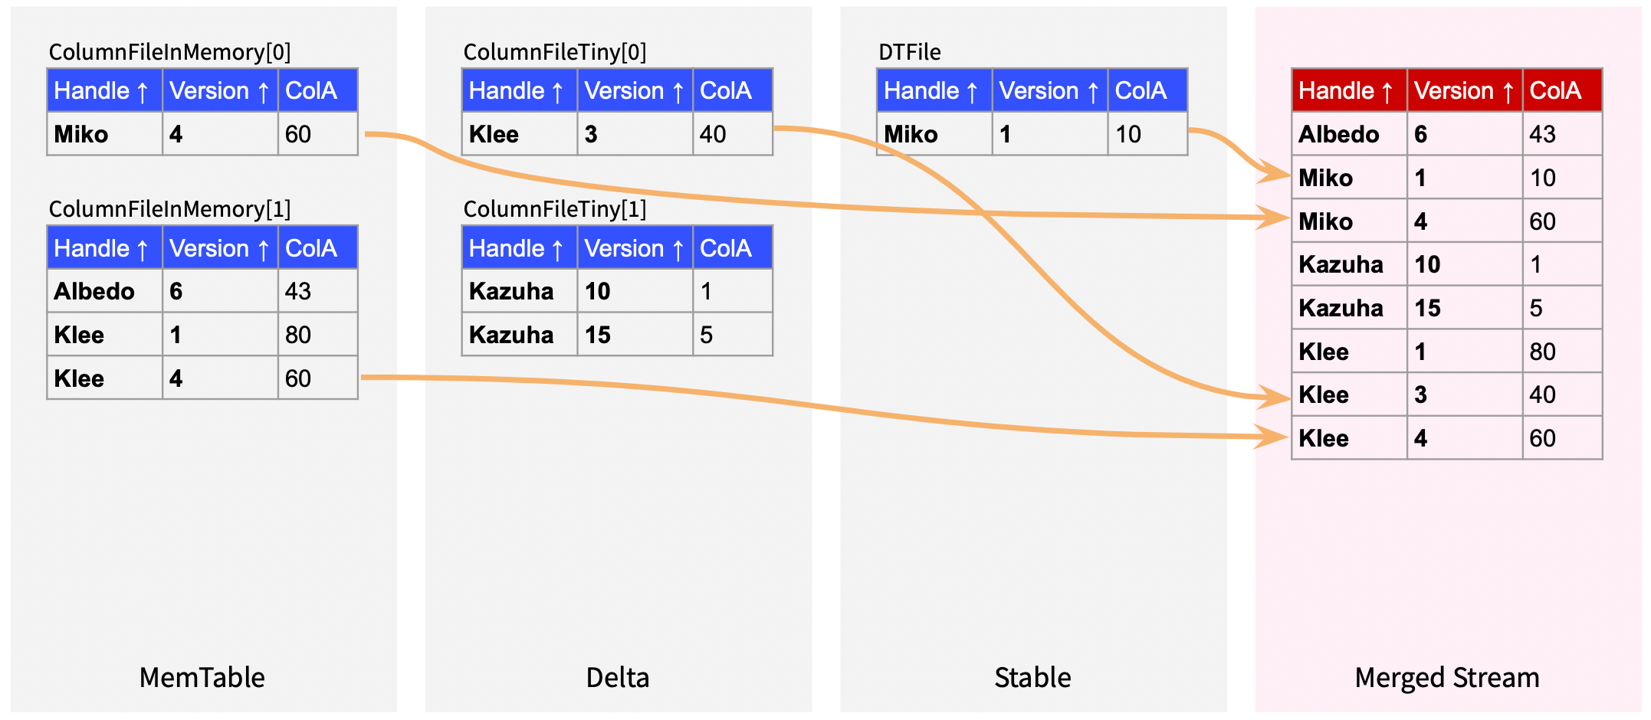Click the red Version header in Merged Stream table
Image resolution: width=1651 pixels, height=720 pixels.
click(1463, 90)
